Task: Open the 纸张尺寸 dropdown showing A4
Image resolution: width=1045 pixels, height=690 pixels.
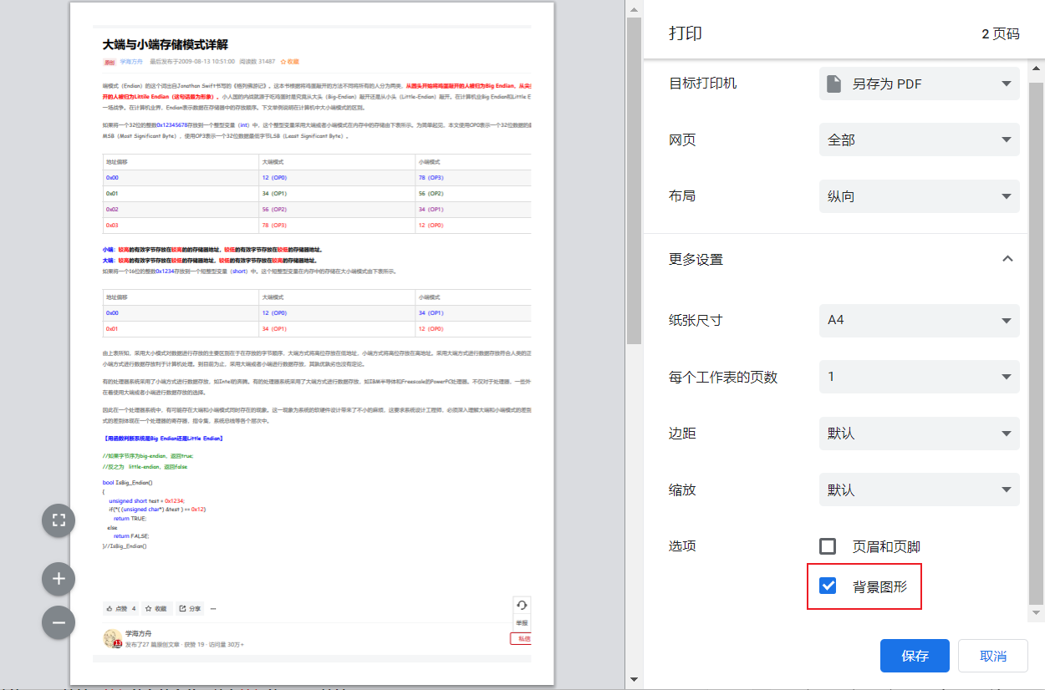Action: (x=919, y=320)
